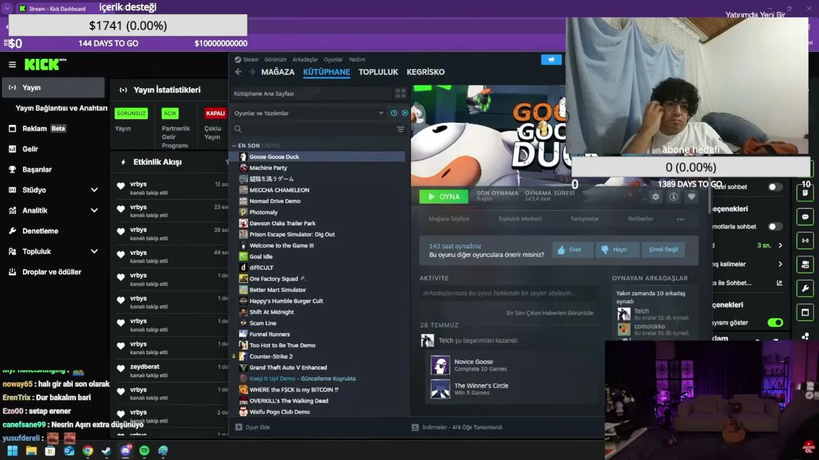
Task: Collapse the EN SON library section
Action: [x=234, y=146]
